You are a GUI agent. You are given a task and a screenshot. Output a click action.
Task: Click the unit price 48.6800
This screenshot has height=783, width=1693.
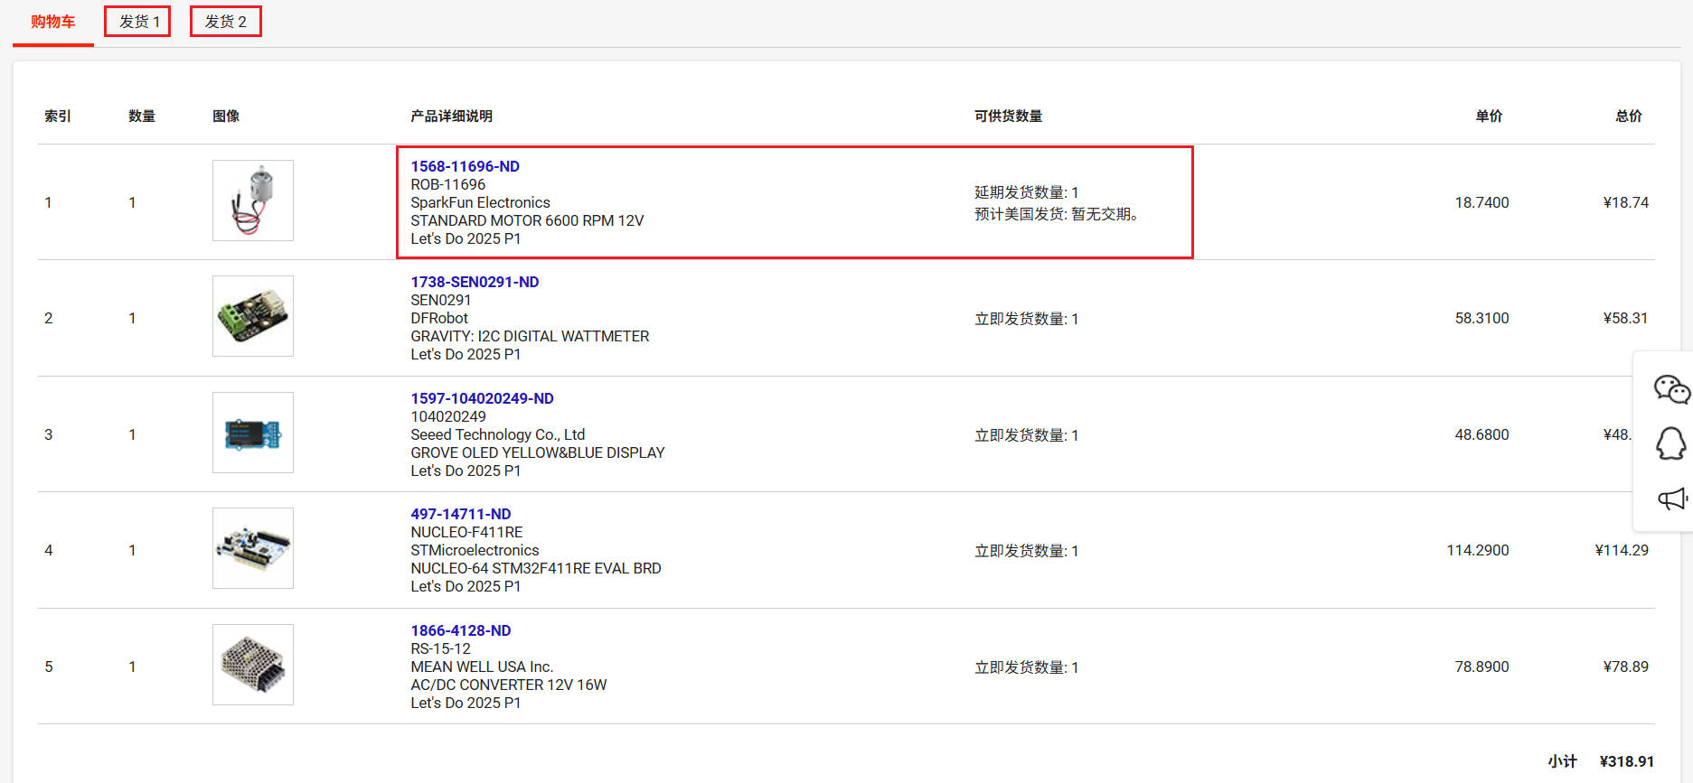[1481, 434]
